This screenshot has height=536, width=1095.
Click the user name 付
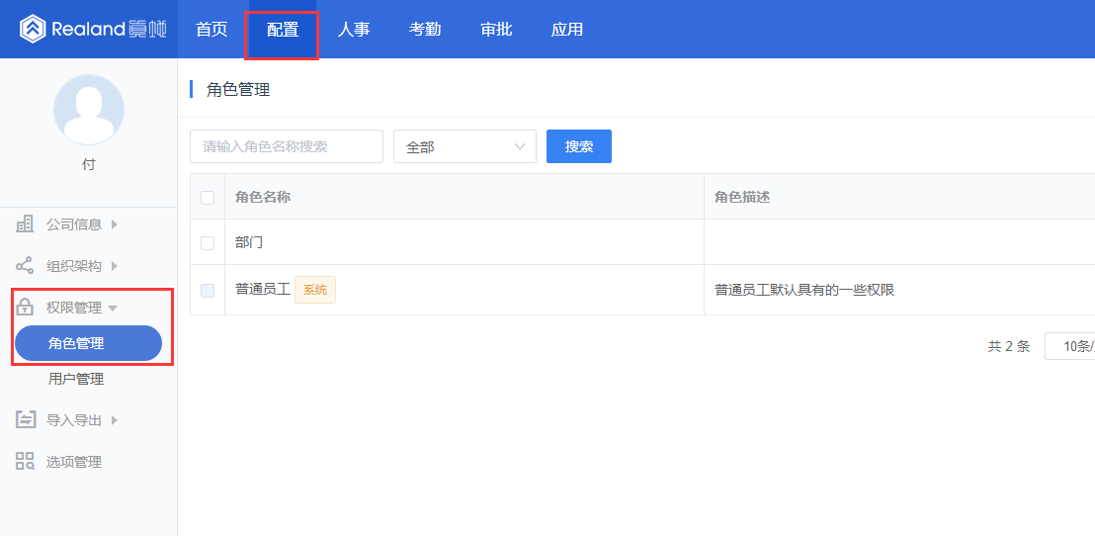89,165
